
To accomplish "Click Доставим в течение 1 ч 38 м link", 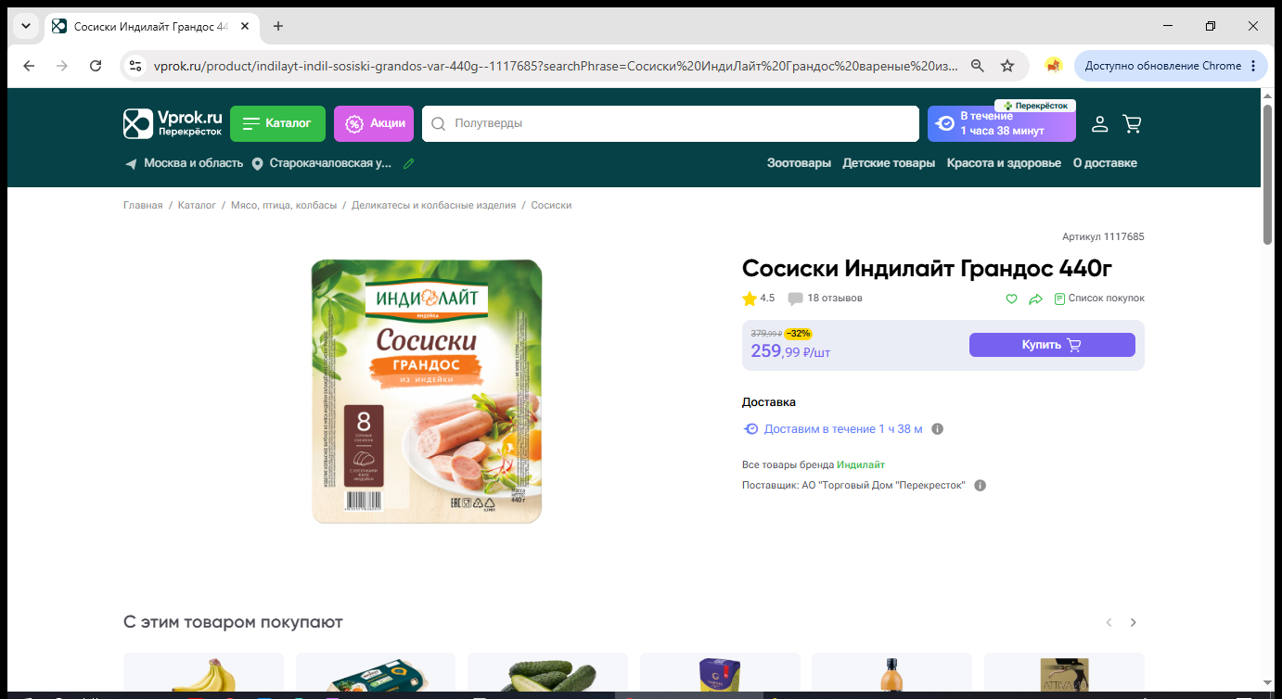I will [843, 429].
